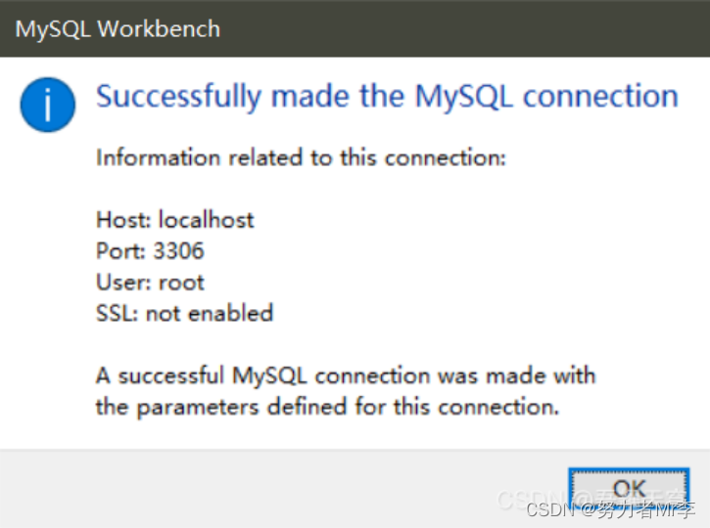
Task: Click 'Information related to this connection:' text
Action: point(301,157)
